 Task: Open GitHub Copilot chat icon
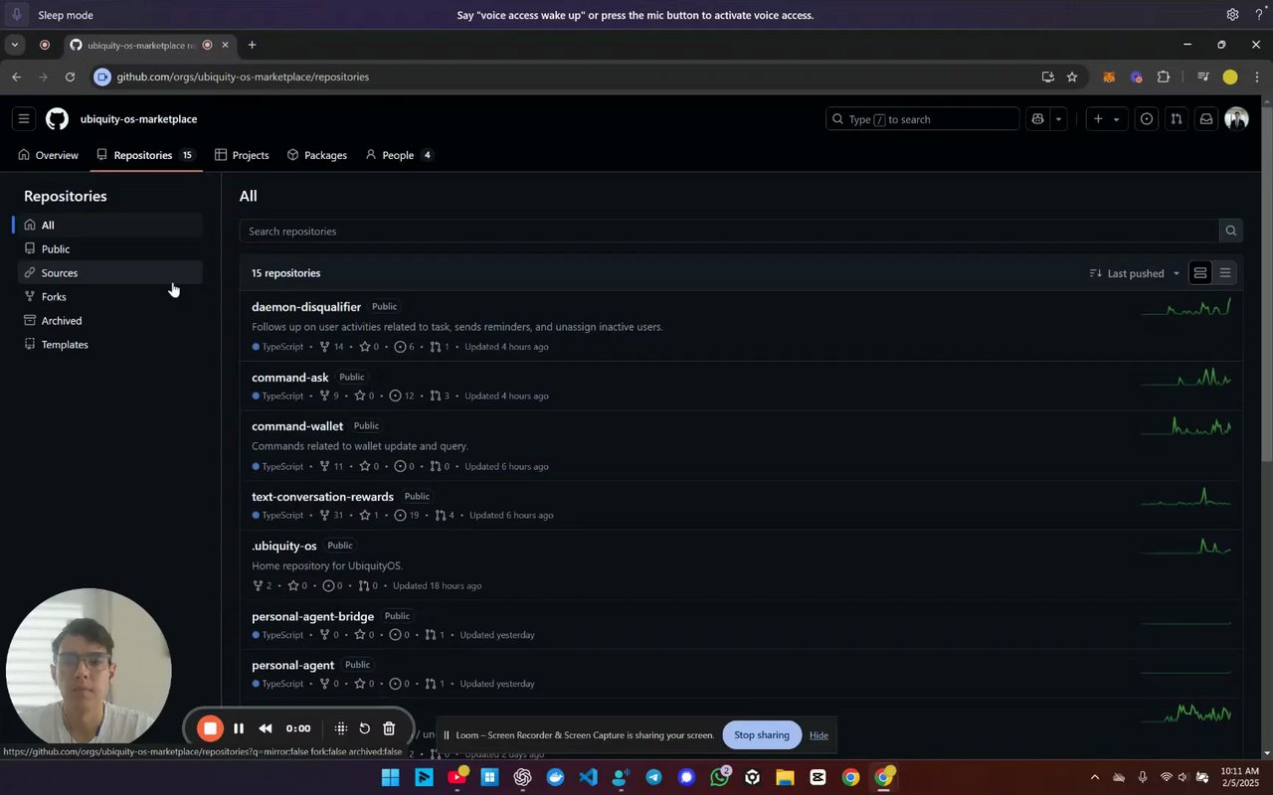pyautogui.click(x=1038, y=119)
